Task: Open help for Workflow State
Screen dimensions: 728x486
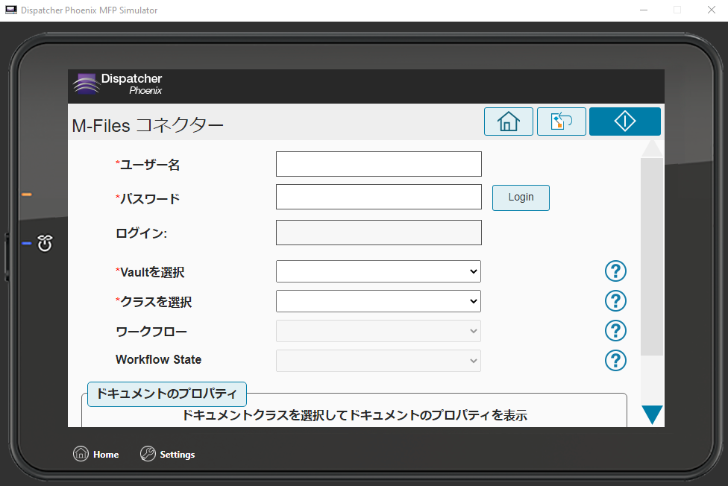Action: coord(615,361)
